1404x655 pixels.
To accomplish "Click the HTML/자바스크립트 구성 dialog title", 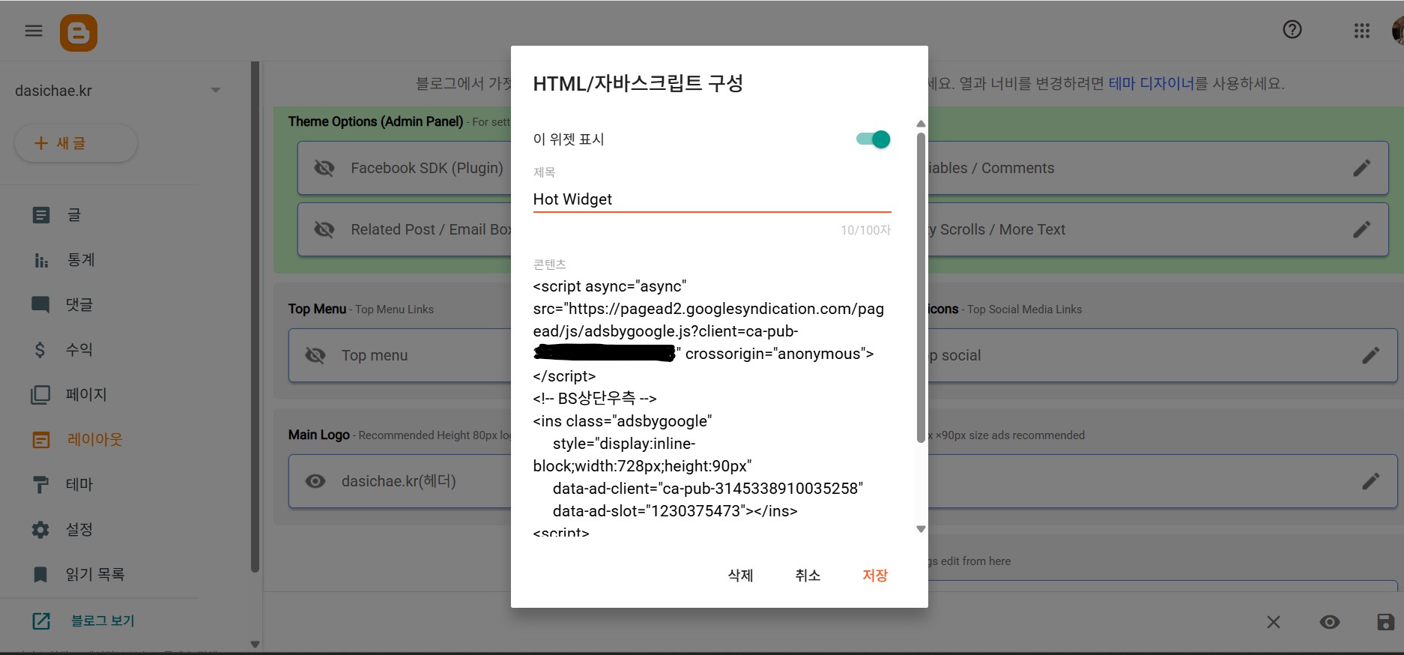I will (638, 83).
